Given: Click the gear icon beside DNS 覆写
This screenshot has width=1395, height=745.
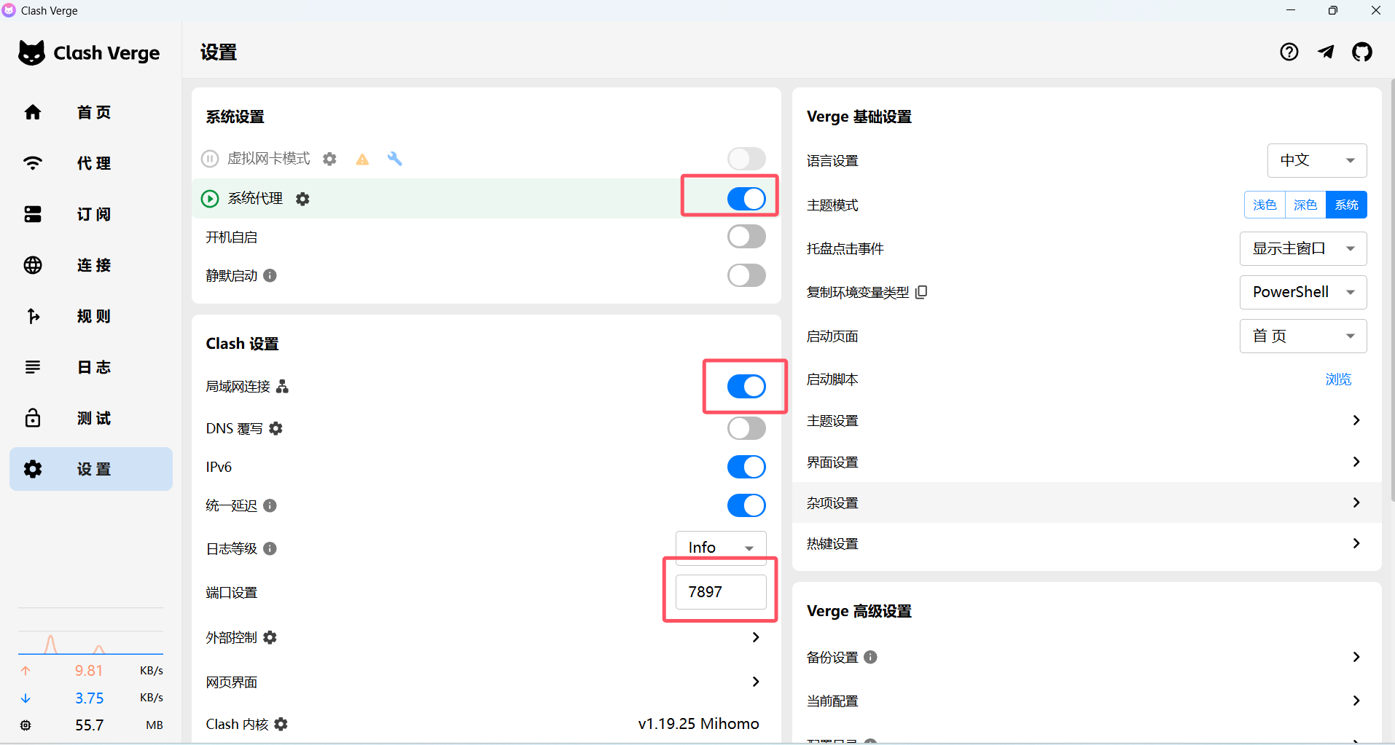Looking at the screenshot, I should (276, 428).
